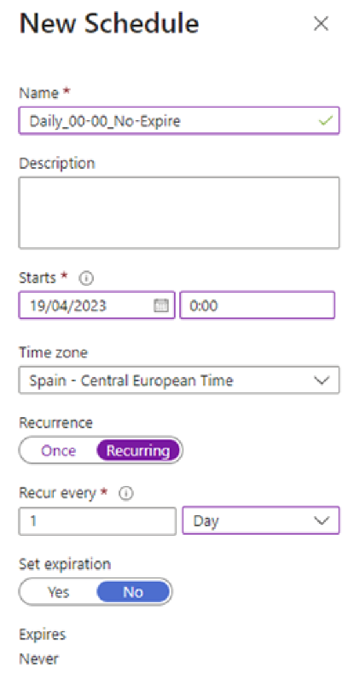Screen dimensions: 348x685
Task: Click the Never expires text
Action: (x=39, y=659)
